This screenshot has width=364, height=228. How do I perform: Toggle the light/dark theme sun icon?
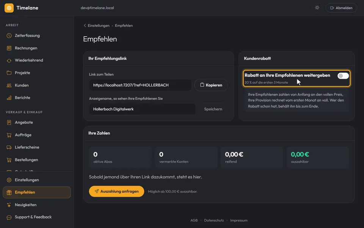317,8
